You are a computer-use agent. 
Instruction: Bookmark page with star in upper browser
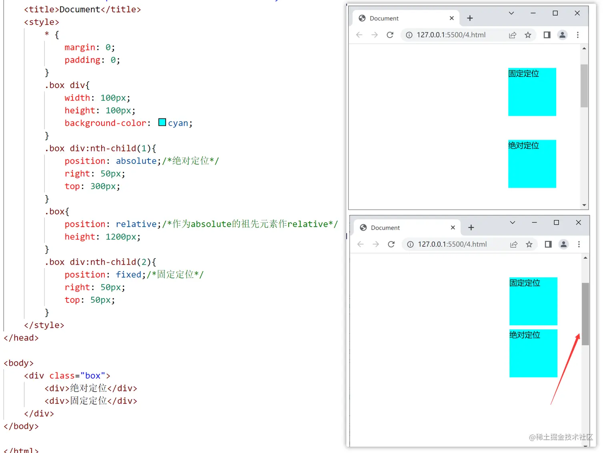point(528,35)
